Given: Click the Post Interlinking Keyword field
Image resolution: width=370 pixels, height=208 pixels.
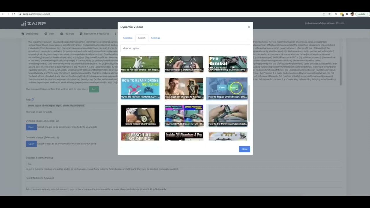Looking at the screenshot, I should [184, 184].
